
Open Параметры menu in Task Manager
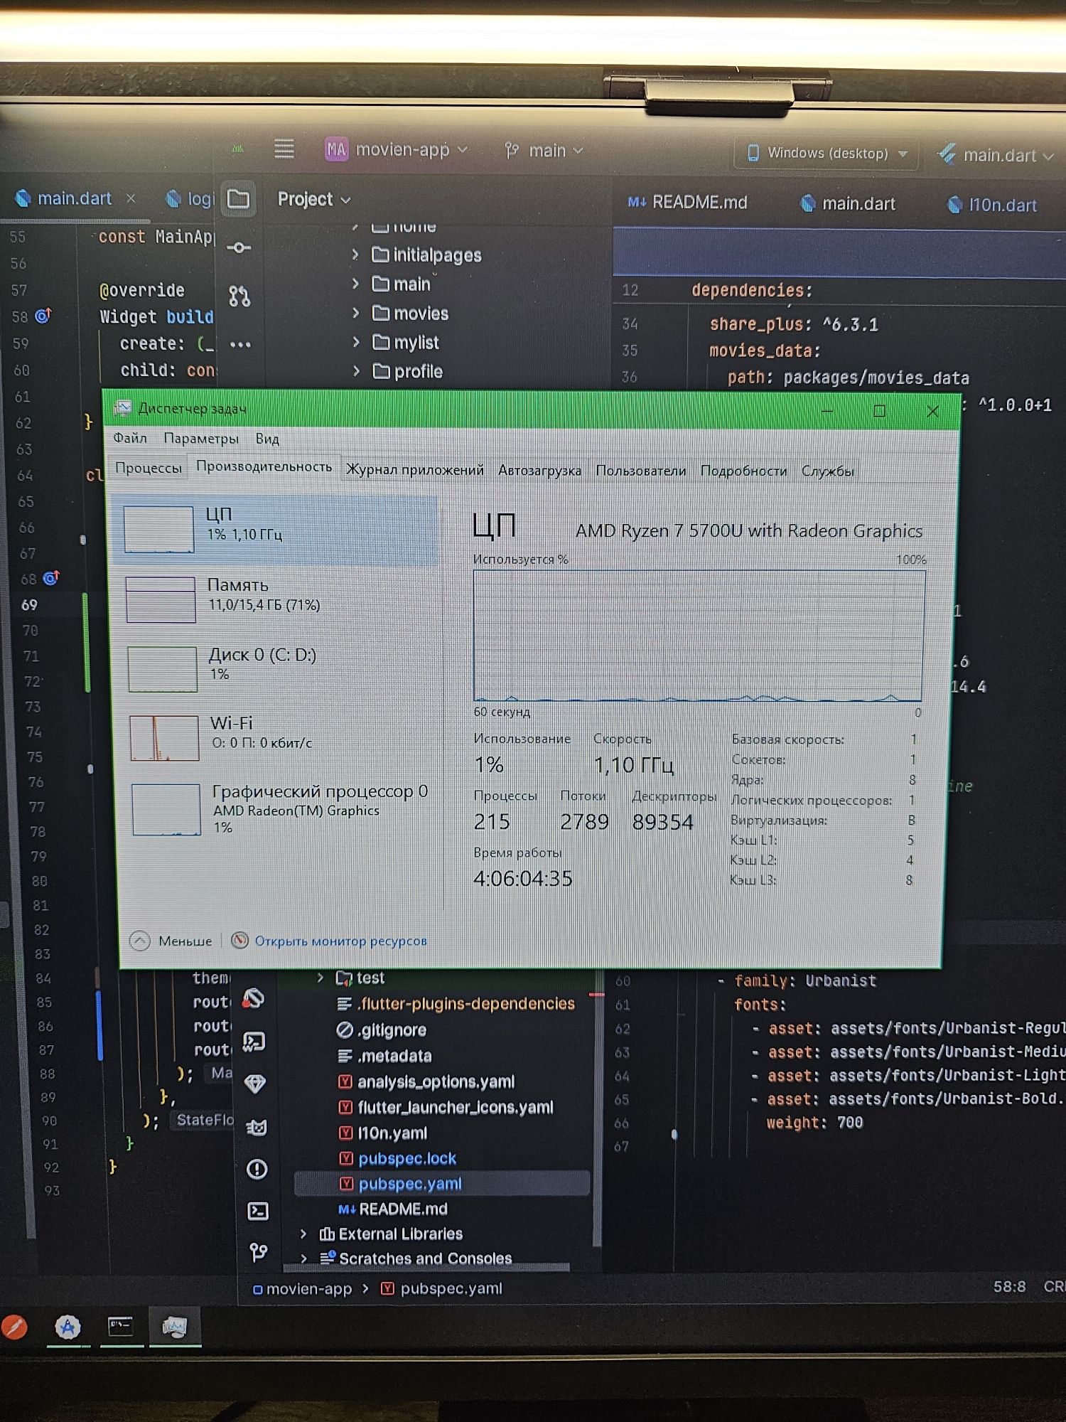(201, 439)
